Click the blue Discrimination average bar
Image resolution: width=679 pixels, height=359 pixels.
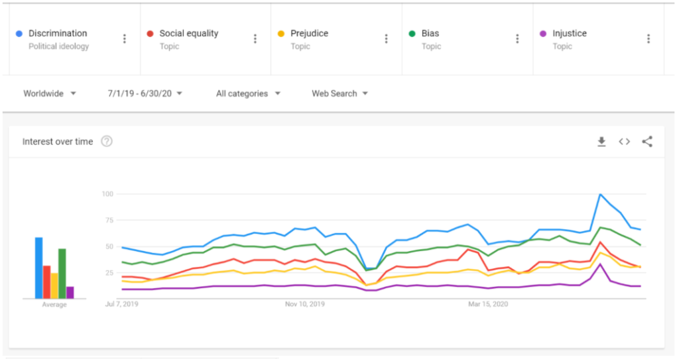(39, 268)
